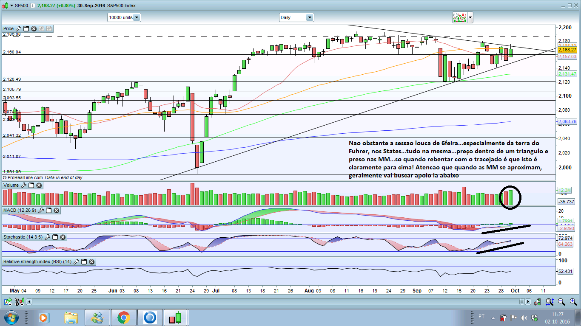Show SP500 instrument info
This screenshot has width=581, height=326.
point(33,6)
